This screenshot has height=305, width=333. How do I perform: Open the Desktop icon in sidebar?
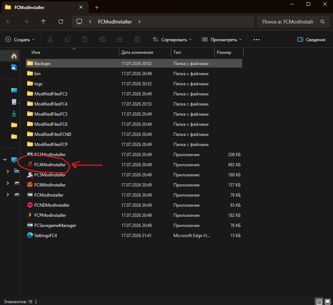point(14,90)
